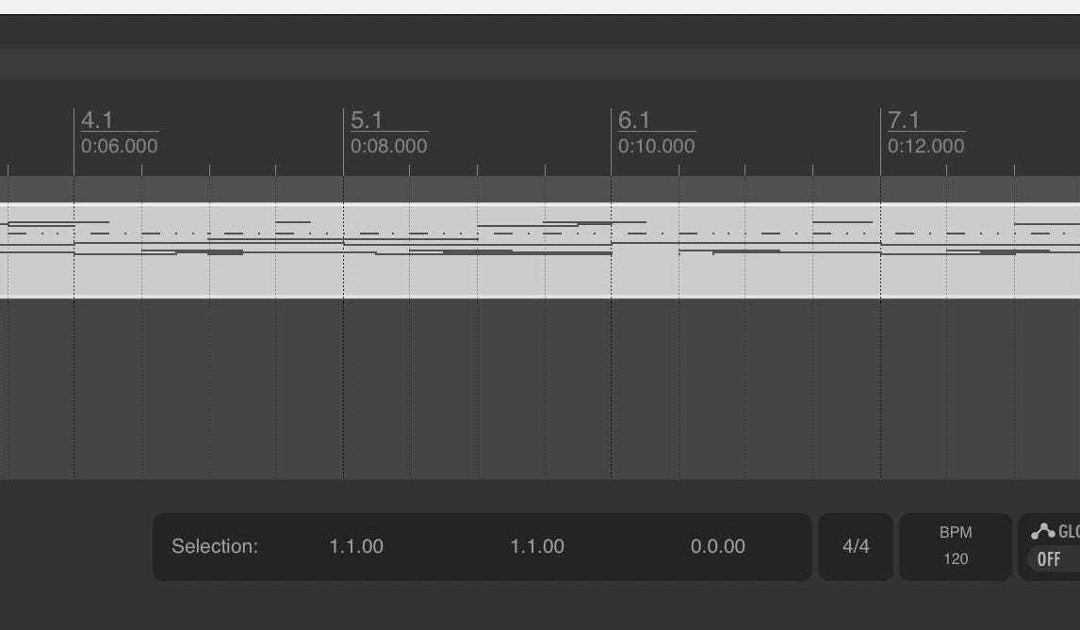The width and height of the screenshot is (1080, 630).
Task: Click the selection start value 1.1.00
Action: 356,546
